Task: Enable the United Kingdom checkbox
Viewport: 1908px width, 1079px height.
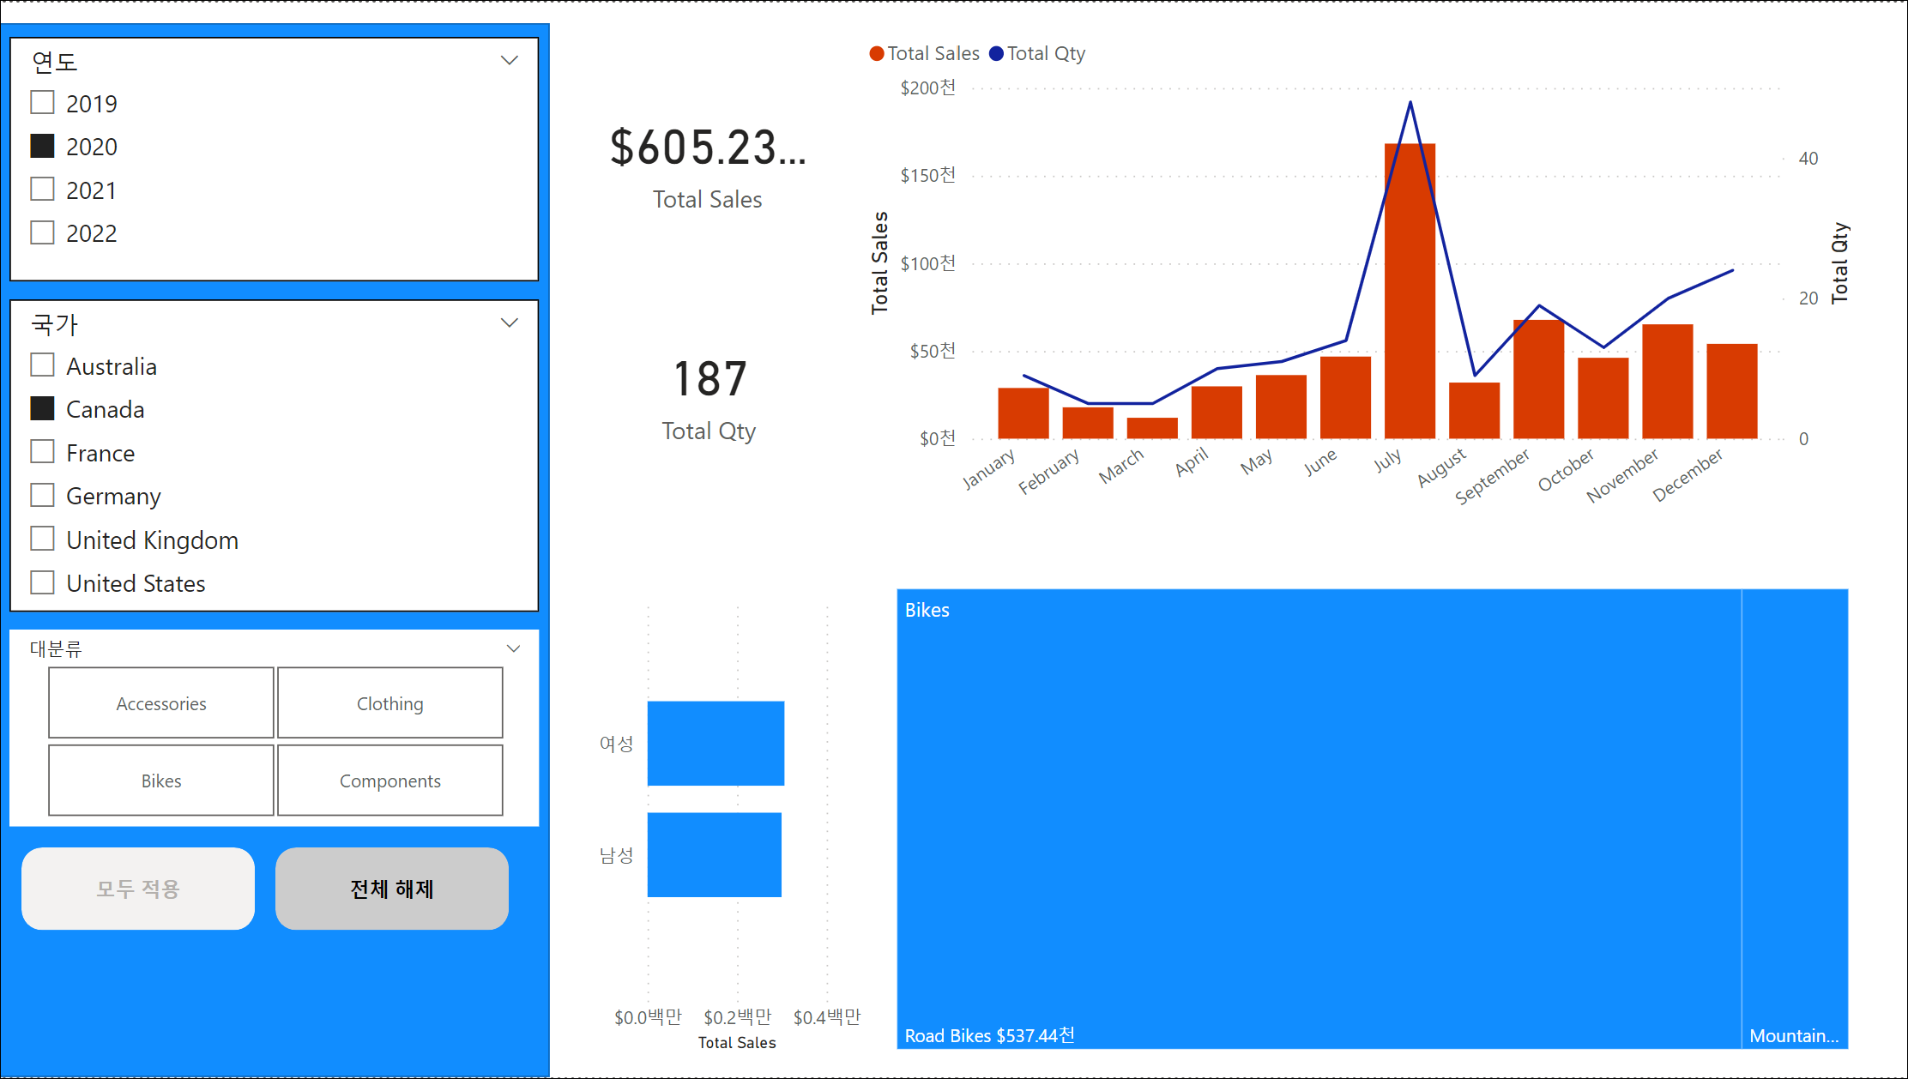Action: coord(42,539)
